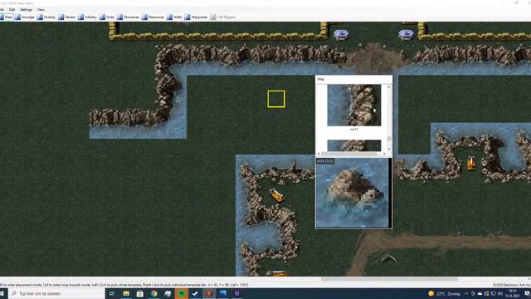Show hidden system tray icons
Image resolution: width=531 pixels, height=299 pixels.
pos(466,293)
